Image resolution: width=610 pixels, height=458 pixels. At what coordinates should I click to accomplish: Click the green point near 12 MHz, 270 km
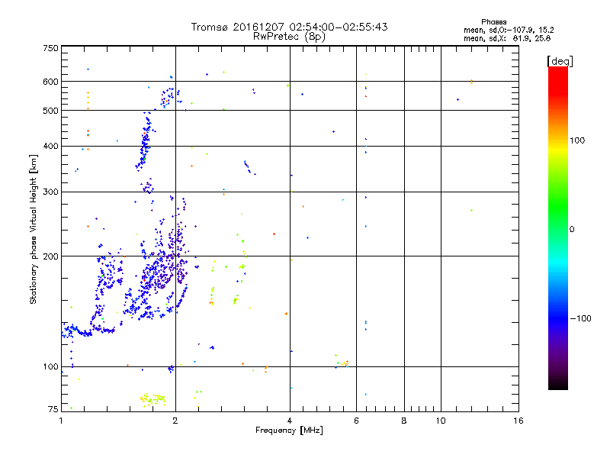[471, 211]
